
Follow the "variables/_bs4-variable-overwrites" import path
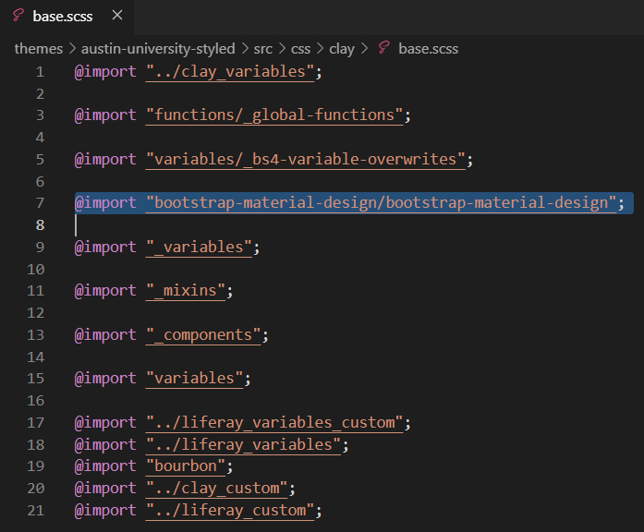click(x=306, y=159)
